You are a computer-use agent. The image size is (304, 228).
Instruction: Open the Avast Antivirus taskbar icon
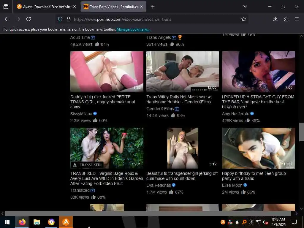tap(66, 222)
